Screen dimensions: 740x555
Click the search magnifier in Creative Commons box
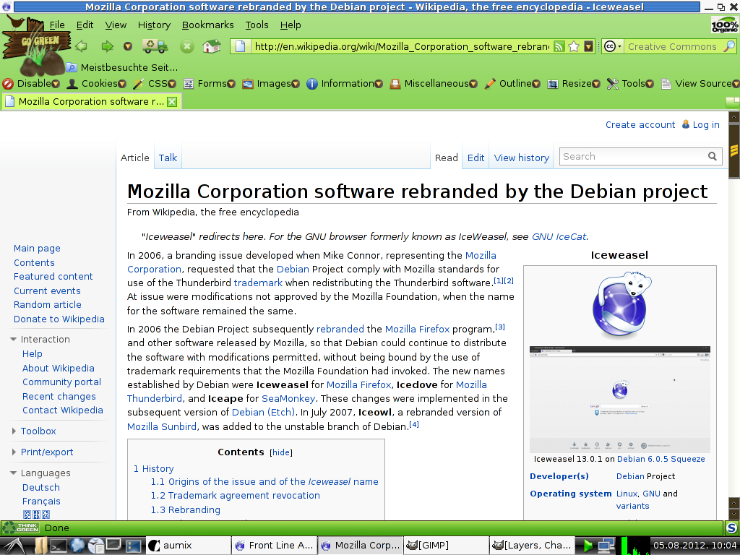[729, 46]
